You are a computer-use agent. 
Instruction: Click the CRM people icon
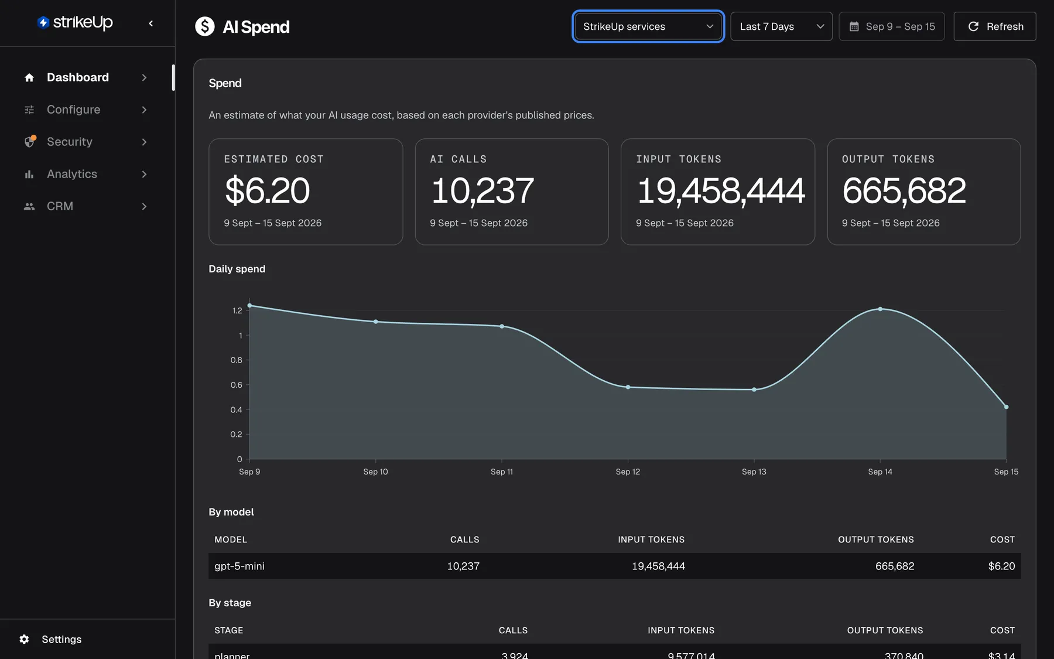pos(29,206)
